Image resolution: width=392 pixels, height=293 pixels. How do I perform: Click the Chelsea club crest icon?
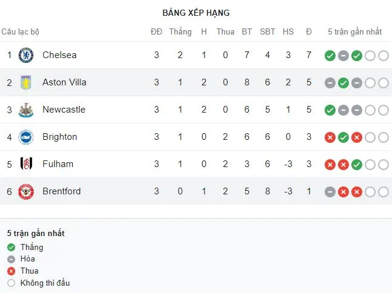pyautogui.click(x=26, y=55)
